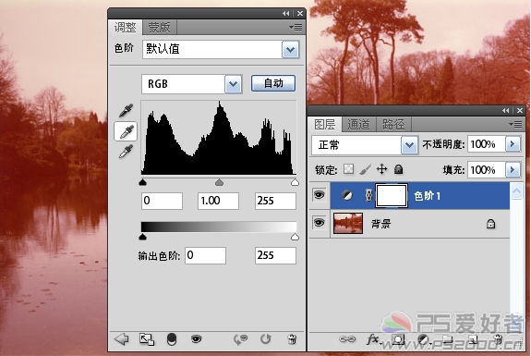Viewport: 531px width, 356px height.
Task: Click the output white level slider
Action: pyautogui.click(x=295, y=237)
